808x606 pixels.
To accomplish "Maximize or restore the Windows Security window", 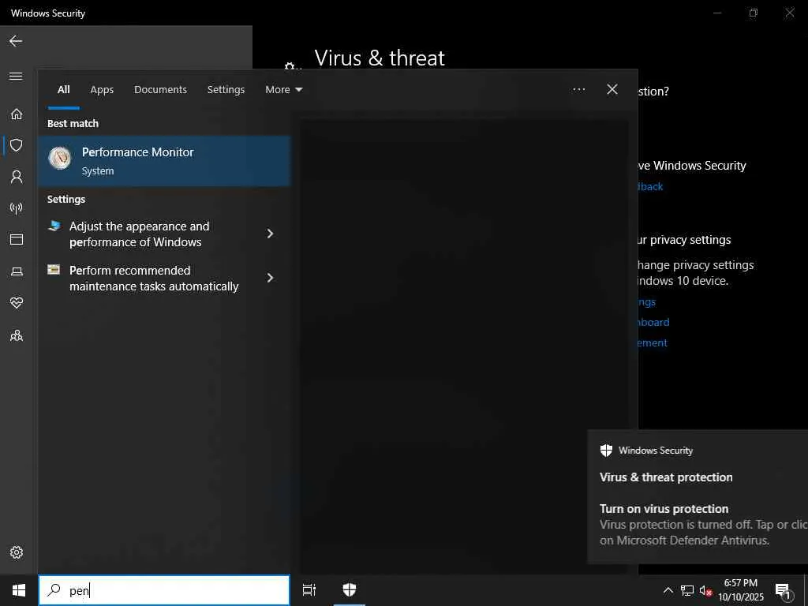I will point(754,13).
